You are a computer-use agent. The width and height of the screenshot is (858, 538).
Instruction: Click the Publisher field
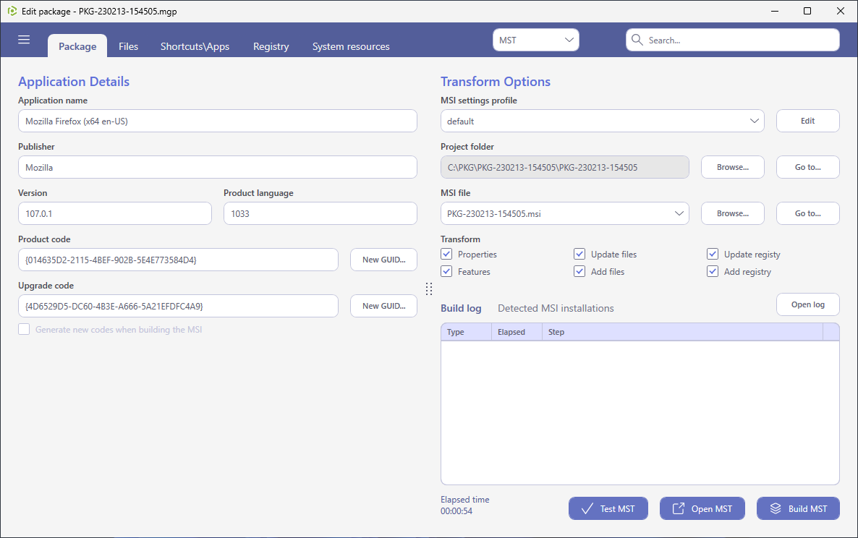(218, 167)
